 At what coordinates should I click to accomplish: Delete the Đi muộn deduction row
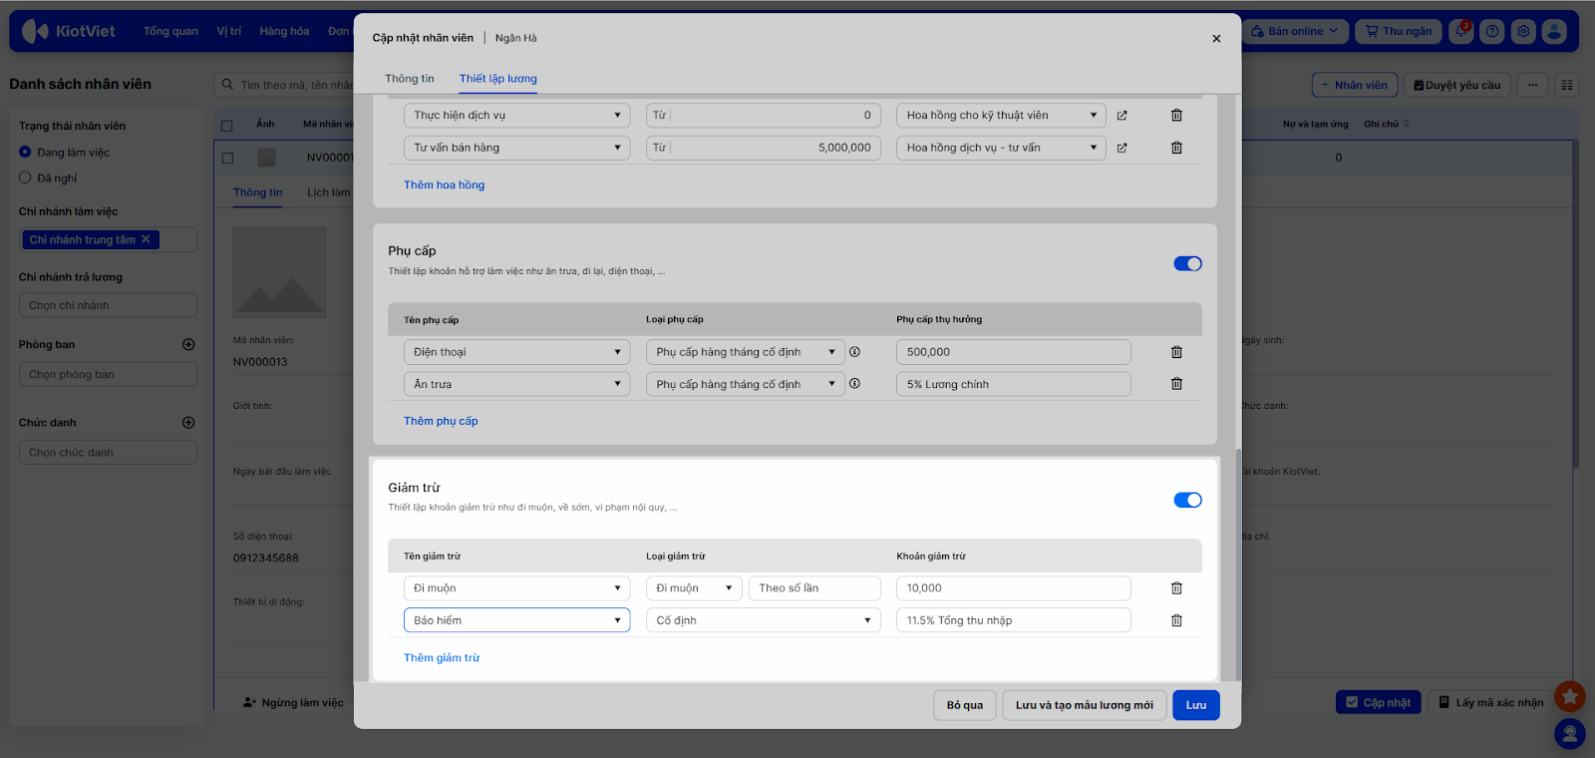pyautogui.click(x=1176, y=588)
